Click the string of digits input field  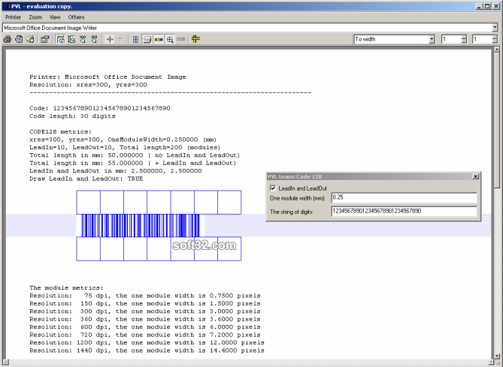pyautogui.click(x=404, y=211)
